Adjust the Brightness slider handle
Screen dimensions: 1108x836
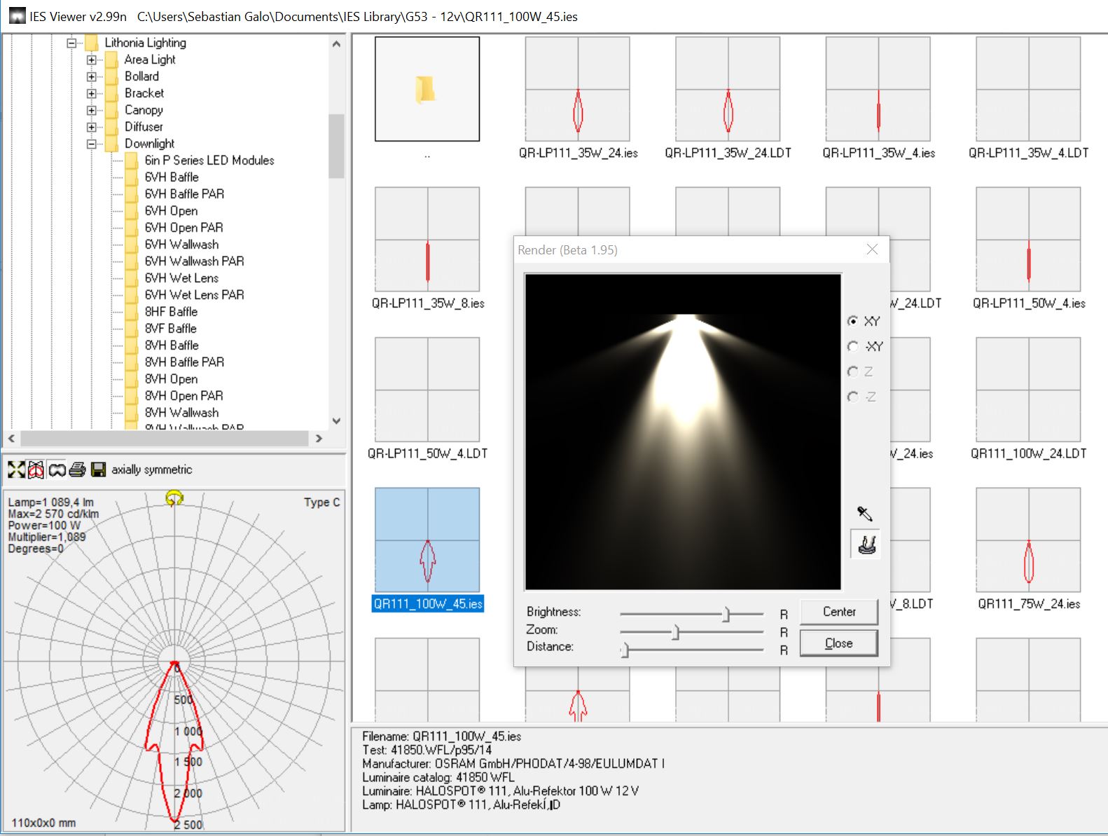pos(726,615)
